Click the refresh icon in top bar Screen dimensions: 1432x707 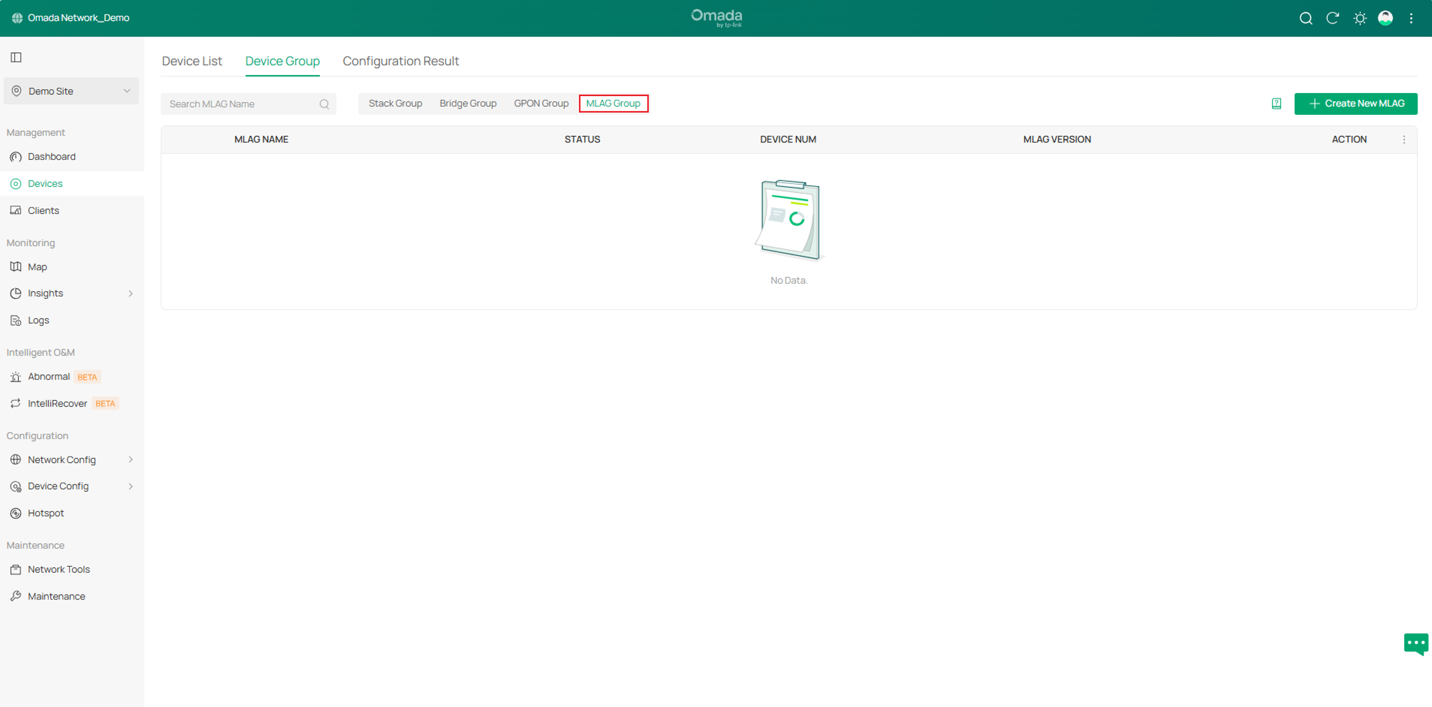tap(1332, 18)
